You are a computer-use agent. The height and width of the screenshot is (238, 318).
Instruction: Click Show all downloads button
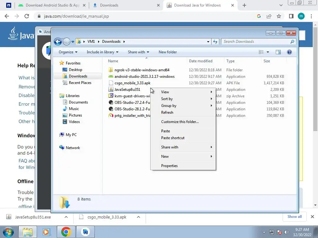tap(294, 217)
